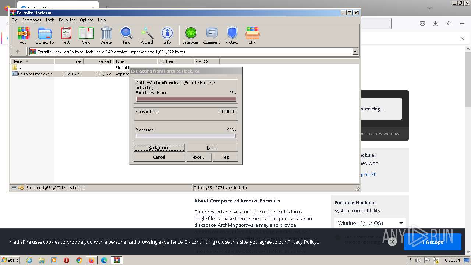Pause the extraction

click(212, 148)
